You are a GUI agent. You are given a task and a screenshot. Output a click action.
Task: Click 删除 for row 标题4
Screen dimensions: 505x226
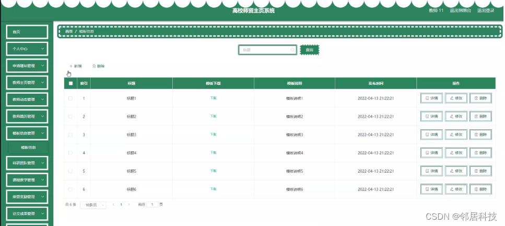point(480,153)
